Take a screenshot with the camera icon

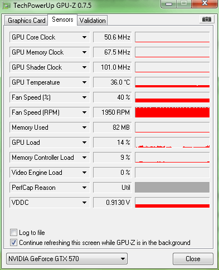coord(207,19)
